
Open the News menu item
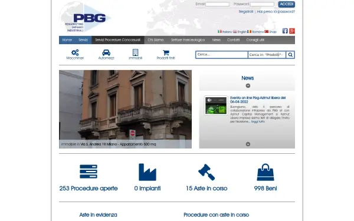point(217,40)
